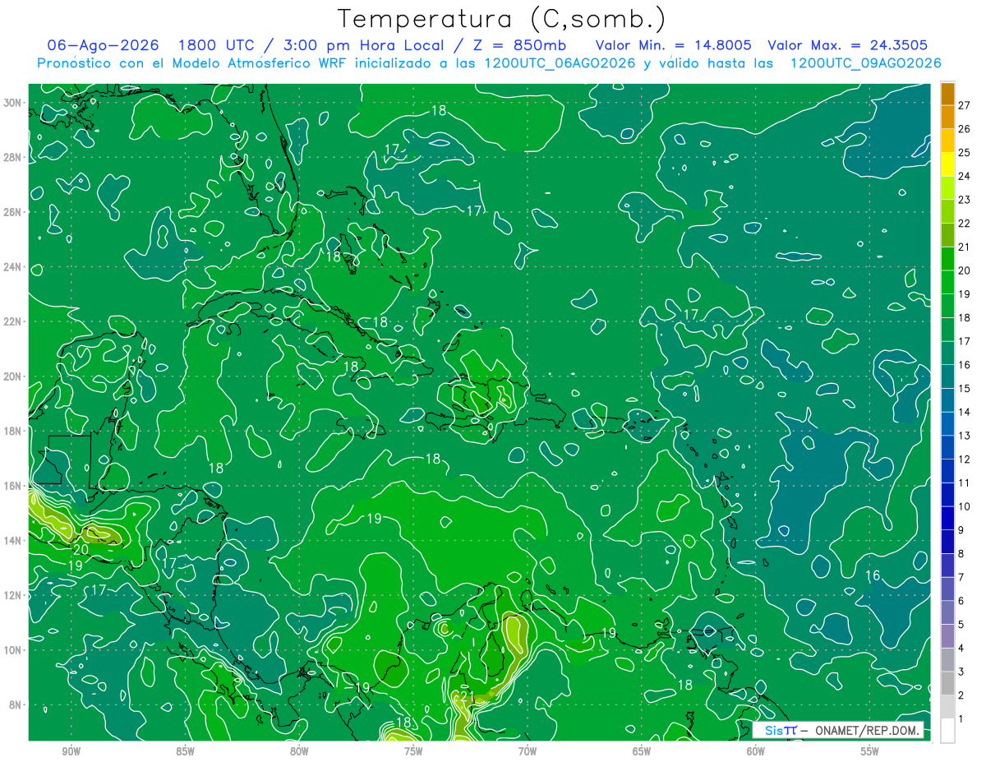Click the '28N' latitude label
This screenshot has width=986, height=762.
[x=13, y=157]
